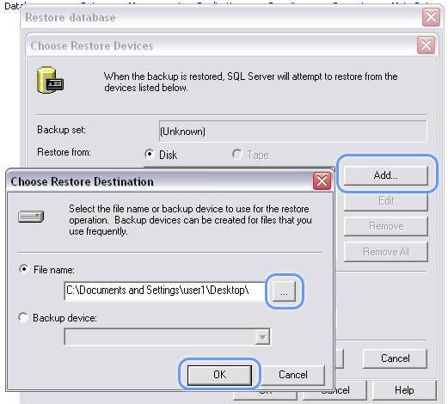Screen dimensions: 448x404
Task: Close the Choose Restore Destination dialog
Action: (322, 181)
